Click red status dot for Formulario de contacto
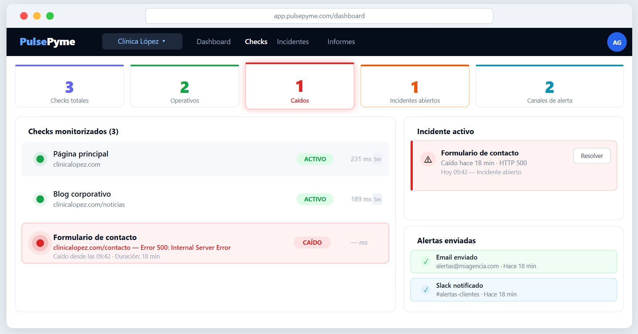 tap(40, 243)
